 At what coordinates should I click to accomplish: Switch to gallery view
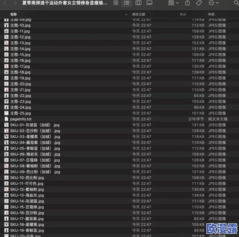(149, 3)
